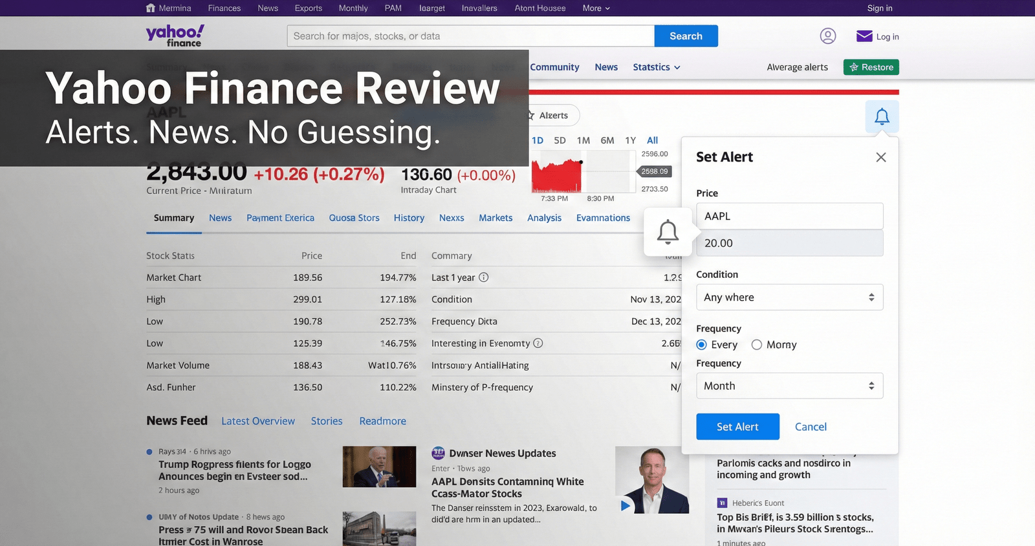Open Monthly in top navigation
1035x546 pixels.
pyautogui.click(x=353, y=8)
